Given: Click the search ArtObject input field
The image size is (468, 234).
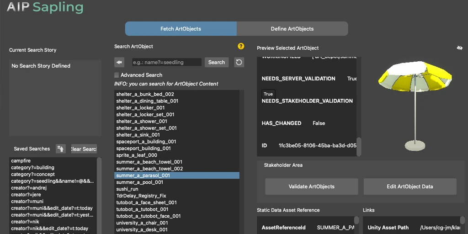Looking at the screenshot, I should click(167, 62).
